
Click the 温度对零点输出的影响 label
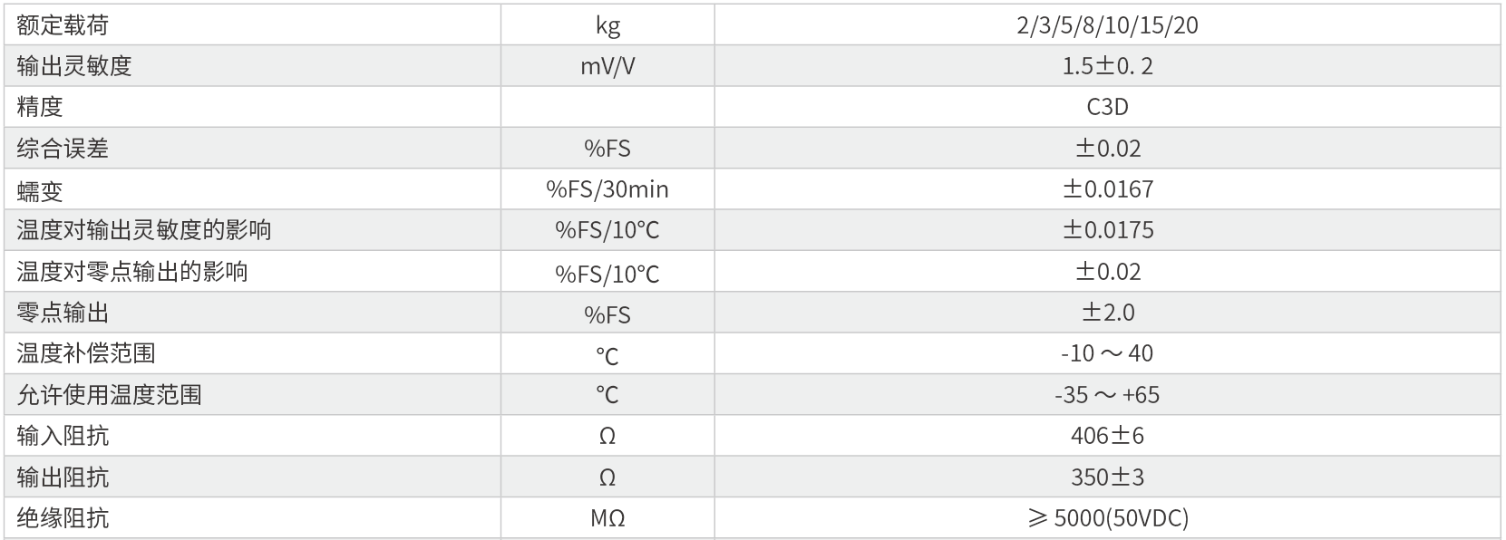[x=132, y=272]
